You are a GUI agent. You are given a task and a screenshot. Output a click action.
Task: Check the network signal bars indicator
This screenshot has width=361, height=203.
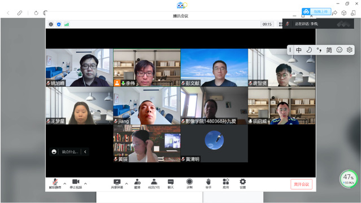point(67,24)
